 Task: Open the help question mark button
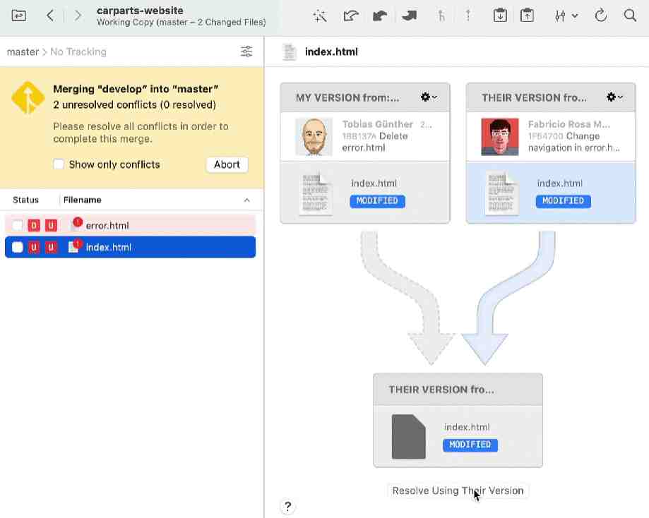point(287,506)
